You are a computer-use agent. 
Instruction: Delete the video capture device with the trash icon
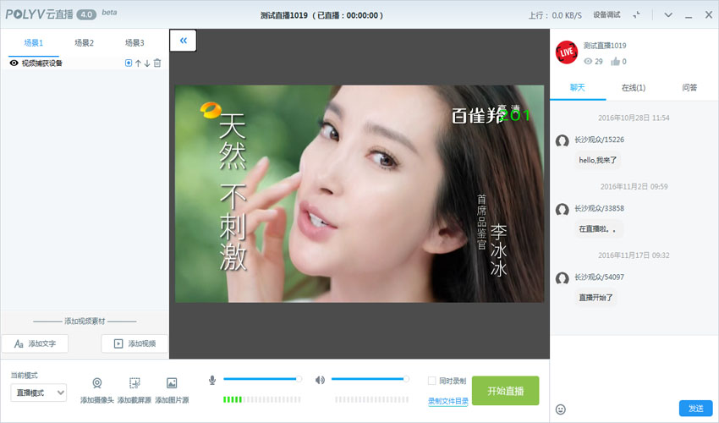pos(157,63)
